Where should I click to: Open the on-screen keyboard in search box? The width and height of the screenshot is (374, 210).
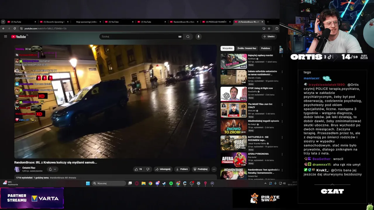[180, 36]
